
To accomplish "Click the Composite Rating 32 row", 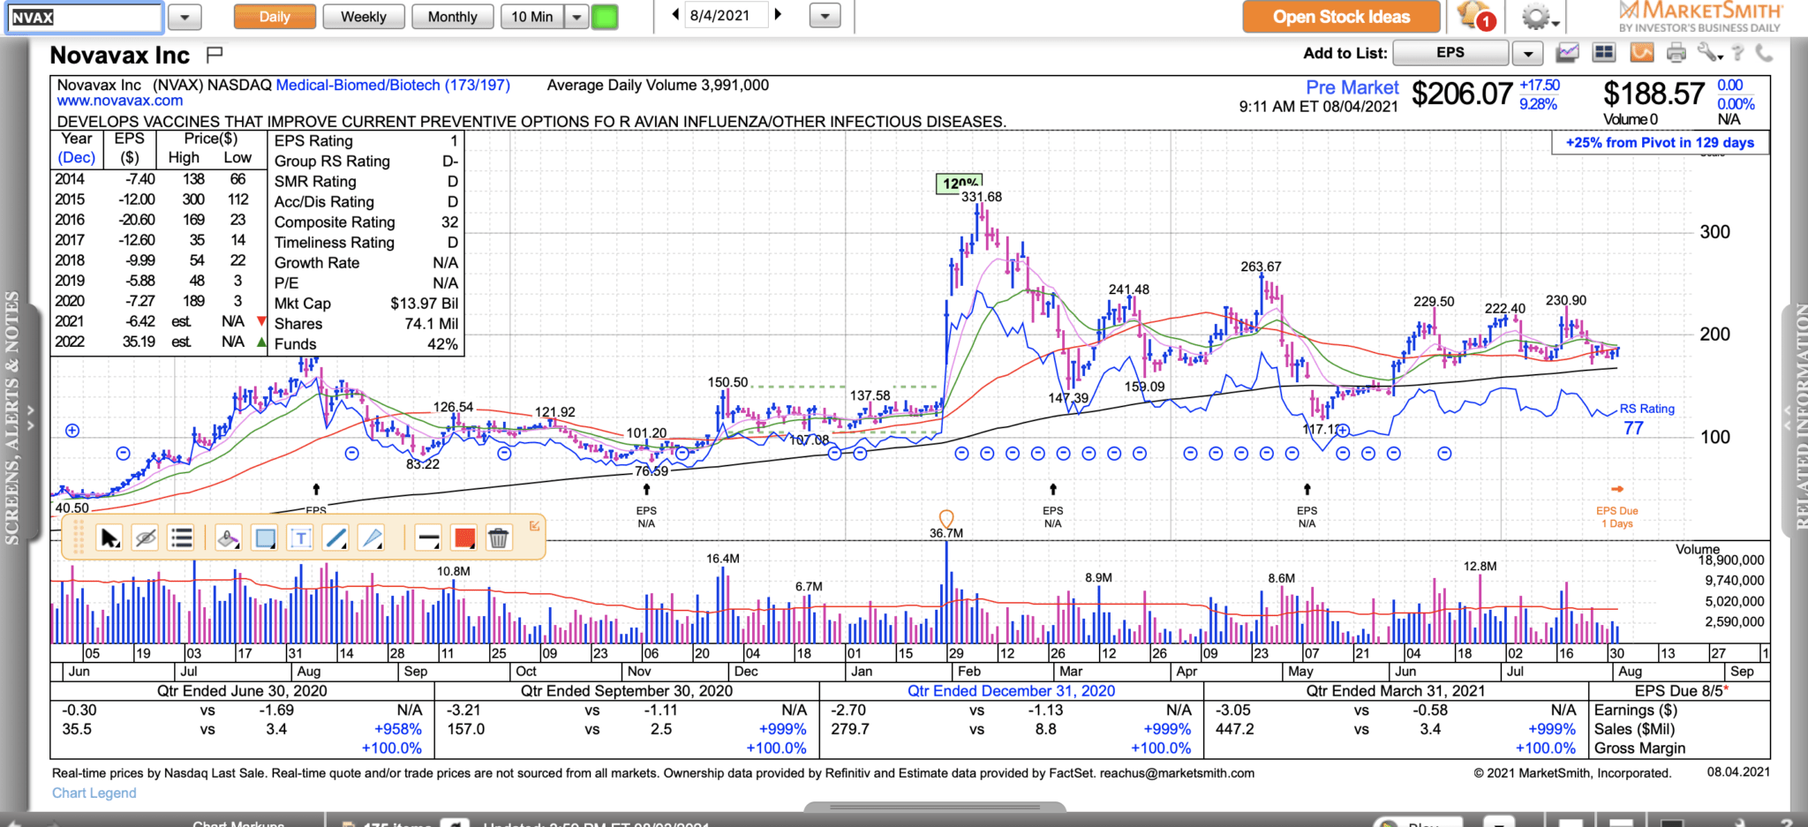I will [x=366, y=222].
